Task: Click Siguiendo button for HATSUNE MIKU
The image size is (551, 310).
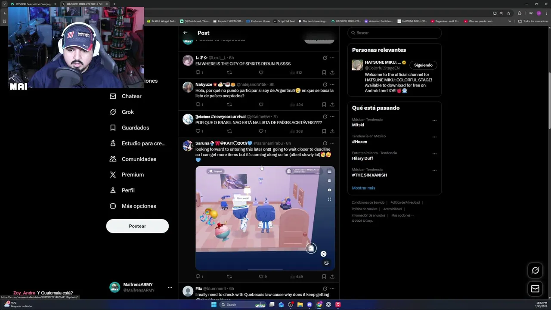Action: point(423,65)
